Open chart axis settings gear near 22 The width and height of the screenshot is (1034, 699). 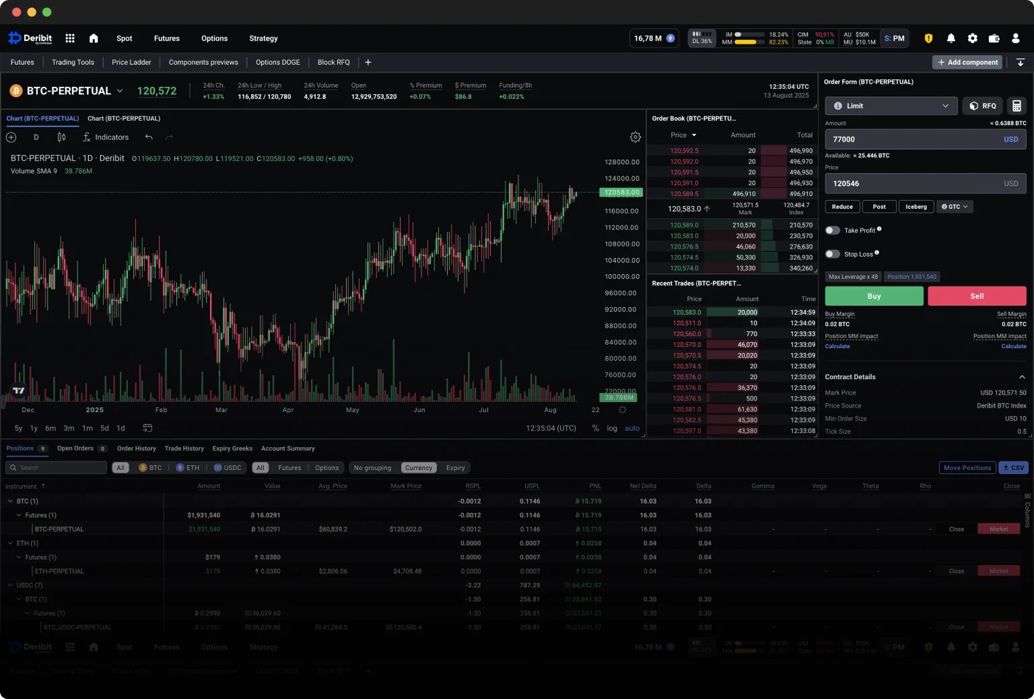pos(622,410)
